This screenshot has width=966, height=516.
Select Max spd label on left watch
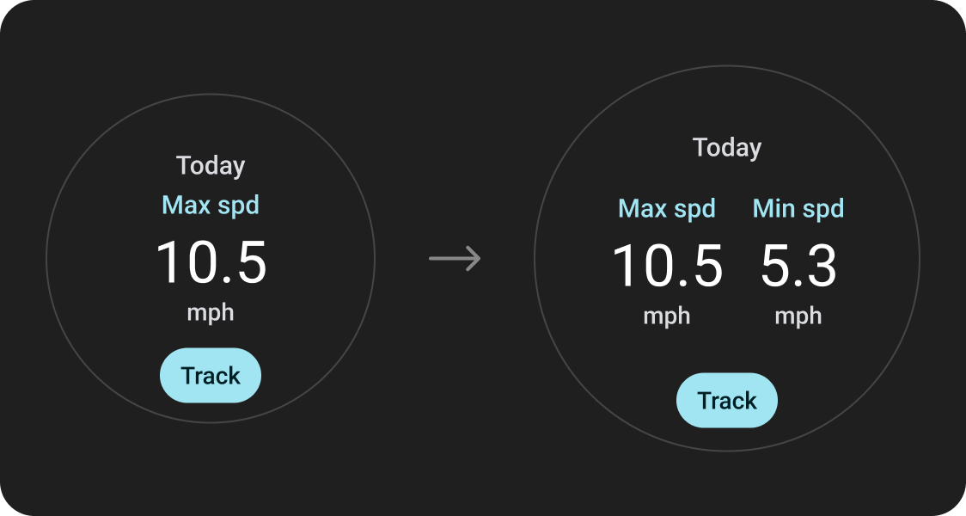(211, 205)
